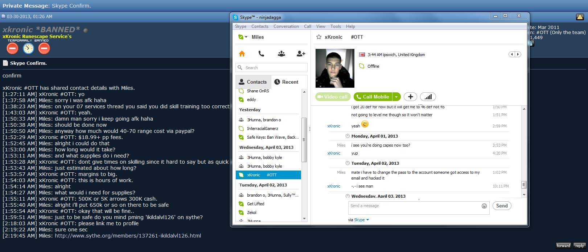Click the Call Mobile button

(x=373, y=97)
